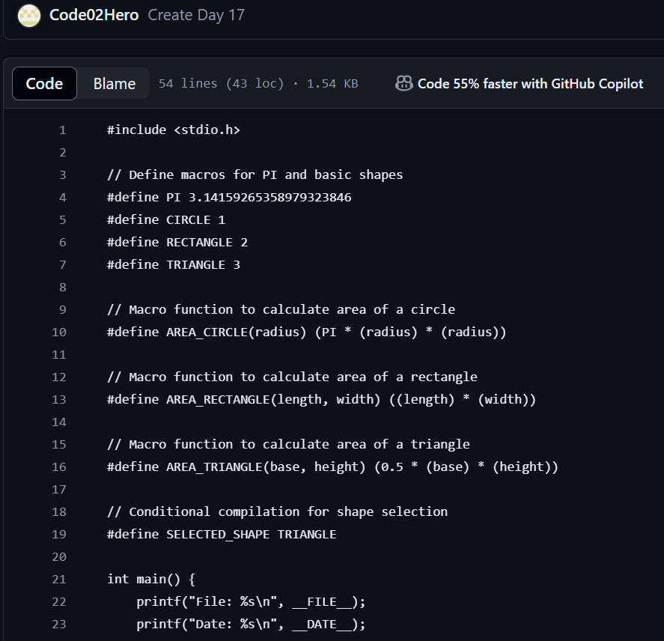Select line number 19

click(x=59, y=534)
